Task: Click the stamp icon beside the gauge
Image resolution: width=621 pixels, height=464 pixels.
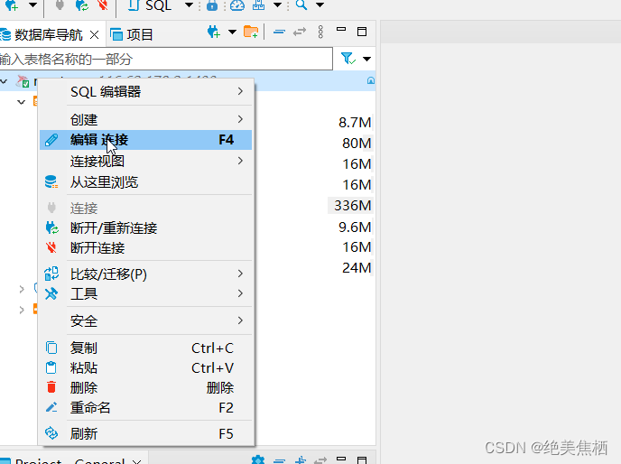Action: [259, 5]
